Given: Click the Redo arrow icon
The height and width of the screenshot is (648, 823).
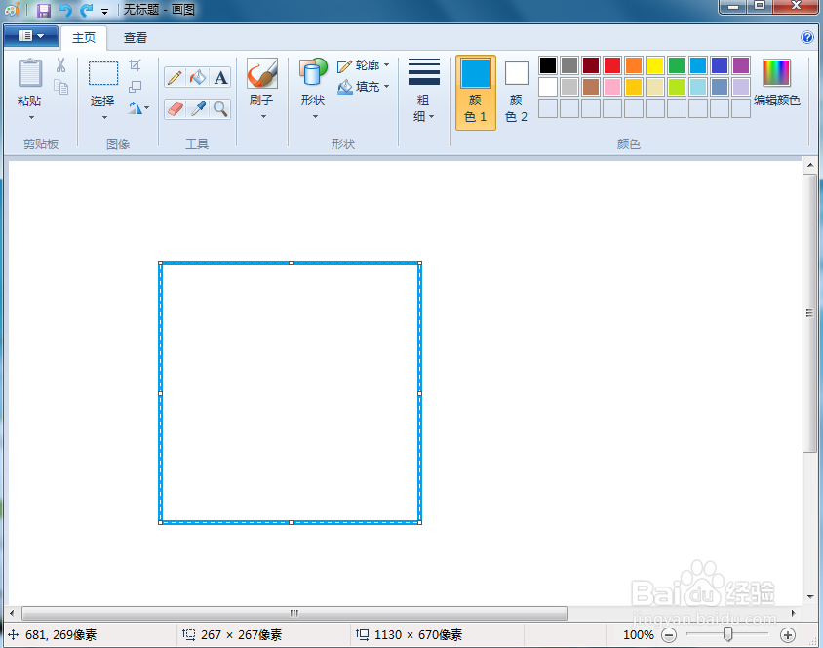Looking at the screenshot, I should click(86, 10).
